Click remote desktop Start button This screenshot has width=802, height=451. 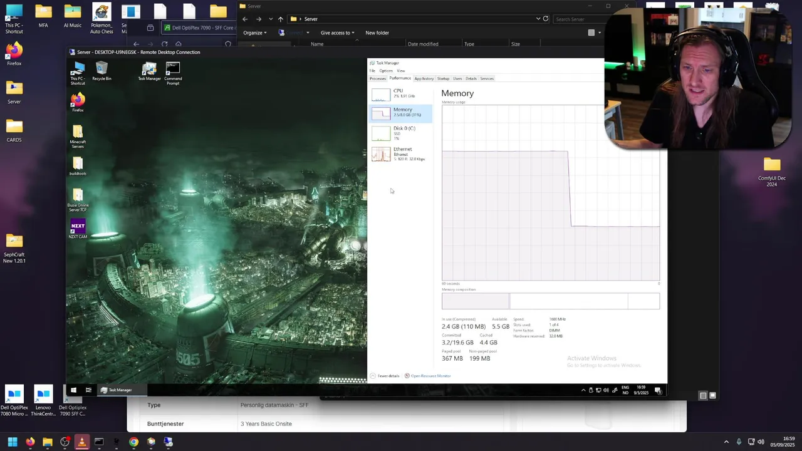[x=73, y=390]
